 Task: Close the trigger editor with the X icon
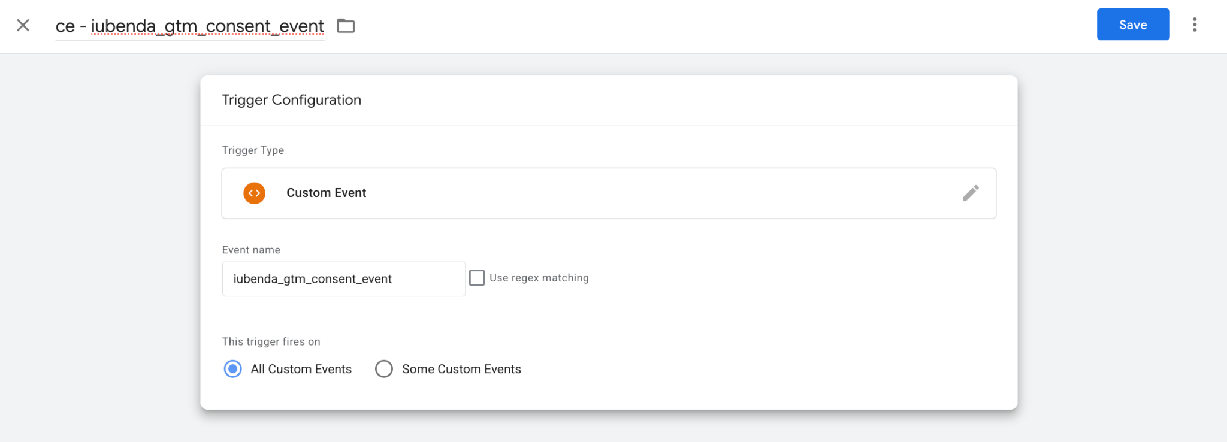[23, 25]
